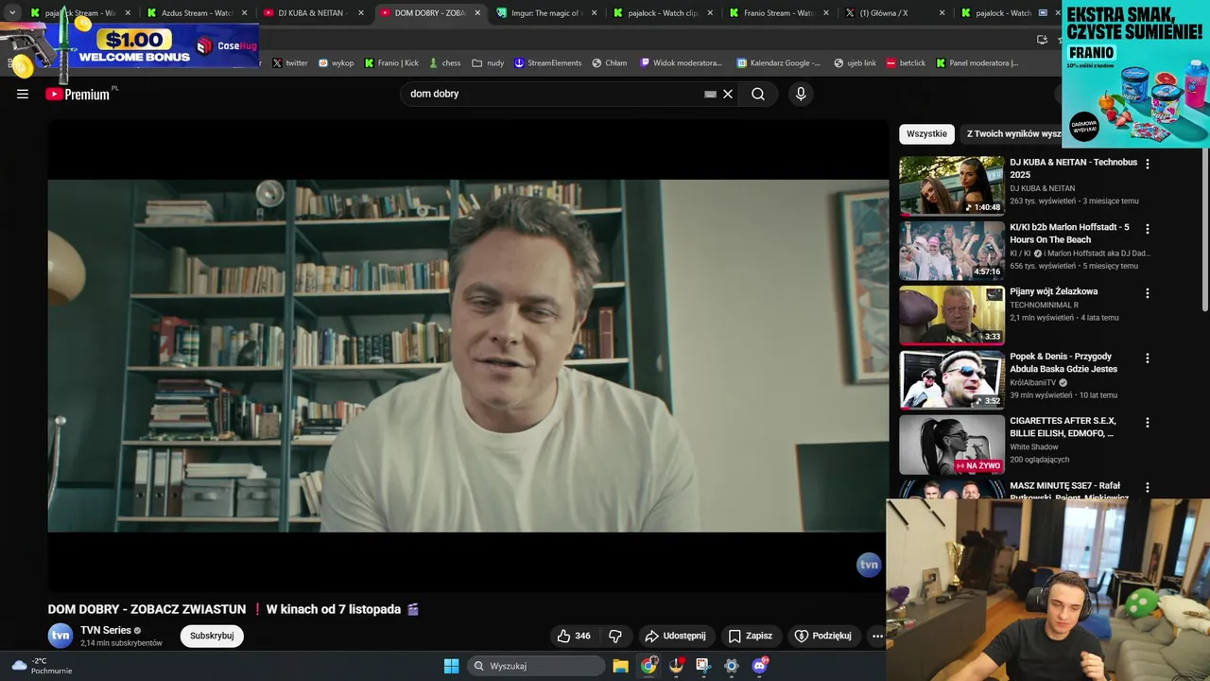The width and height of the screenshot is (1210, 681).
Task: Select Z Twoich wyników wyszukiwania chip
Action: click(1011, 134)
